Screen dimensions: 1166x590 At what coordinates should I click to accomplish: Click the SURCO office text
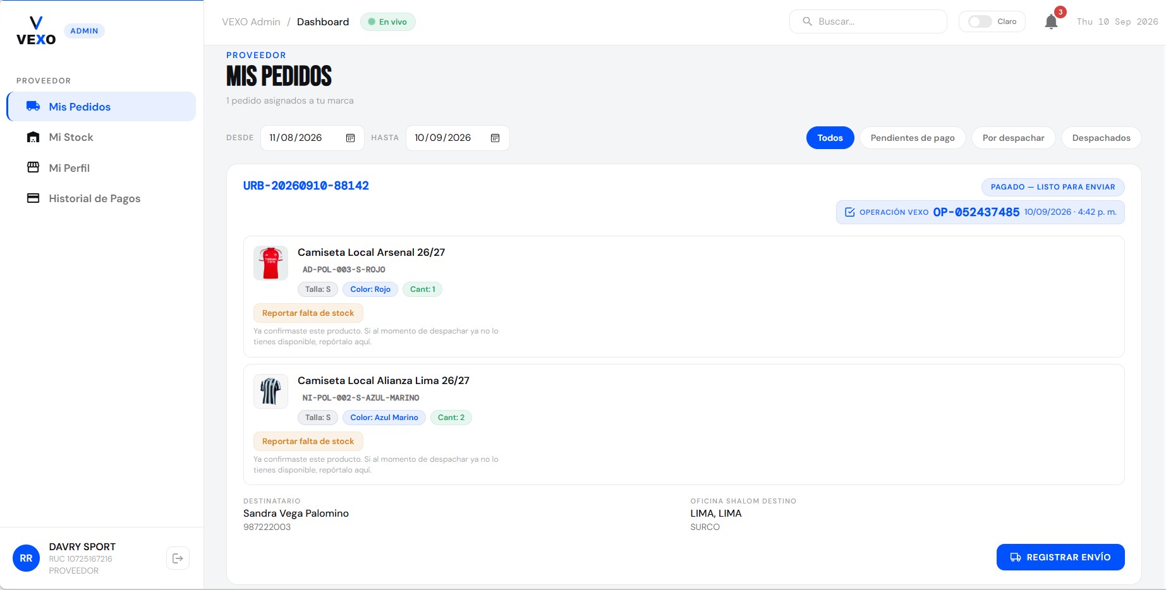click(x=705, y=527)
